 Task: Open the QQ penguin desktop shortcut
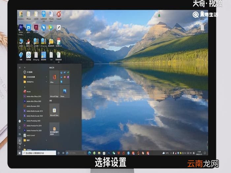(x=28, y=43)
